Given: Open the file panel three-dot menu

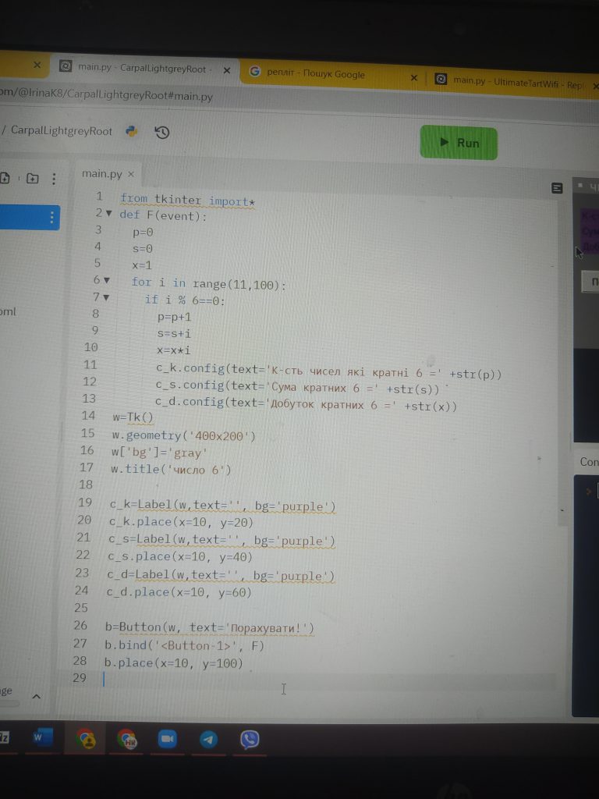Looking at the screenshot, I should (x=54, y=179).
